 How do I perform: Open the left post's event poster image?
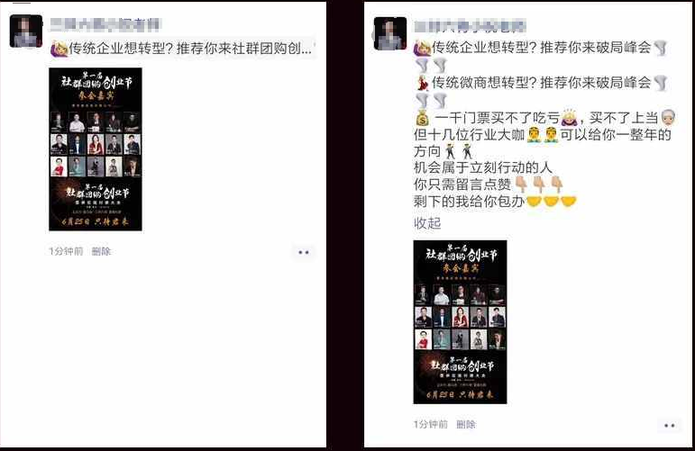tap(96, 149)
